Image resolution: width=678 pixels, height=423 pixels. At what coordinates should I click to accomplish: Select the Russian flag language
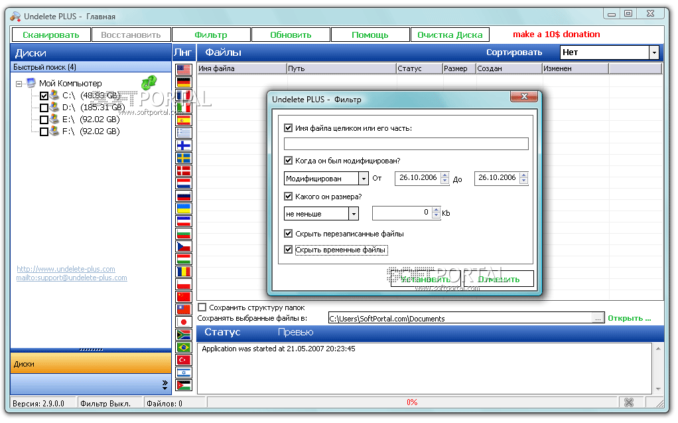click(x=184, y=196)
